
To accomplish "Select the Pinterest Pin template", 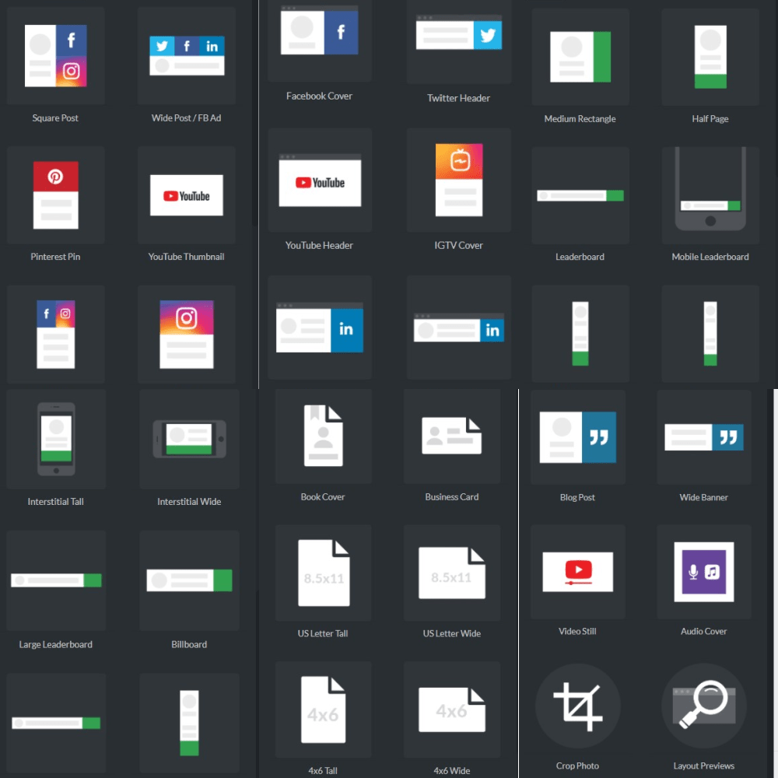I will pos(55,195).
